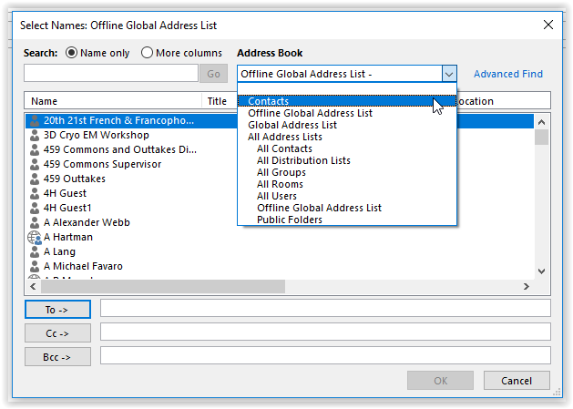Click person icon beside A Lang
Image resolution: width=573 pixels, height=409 pixels.
35,251
